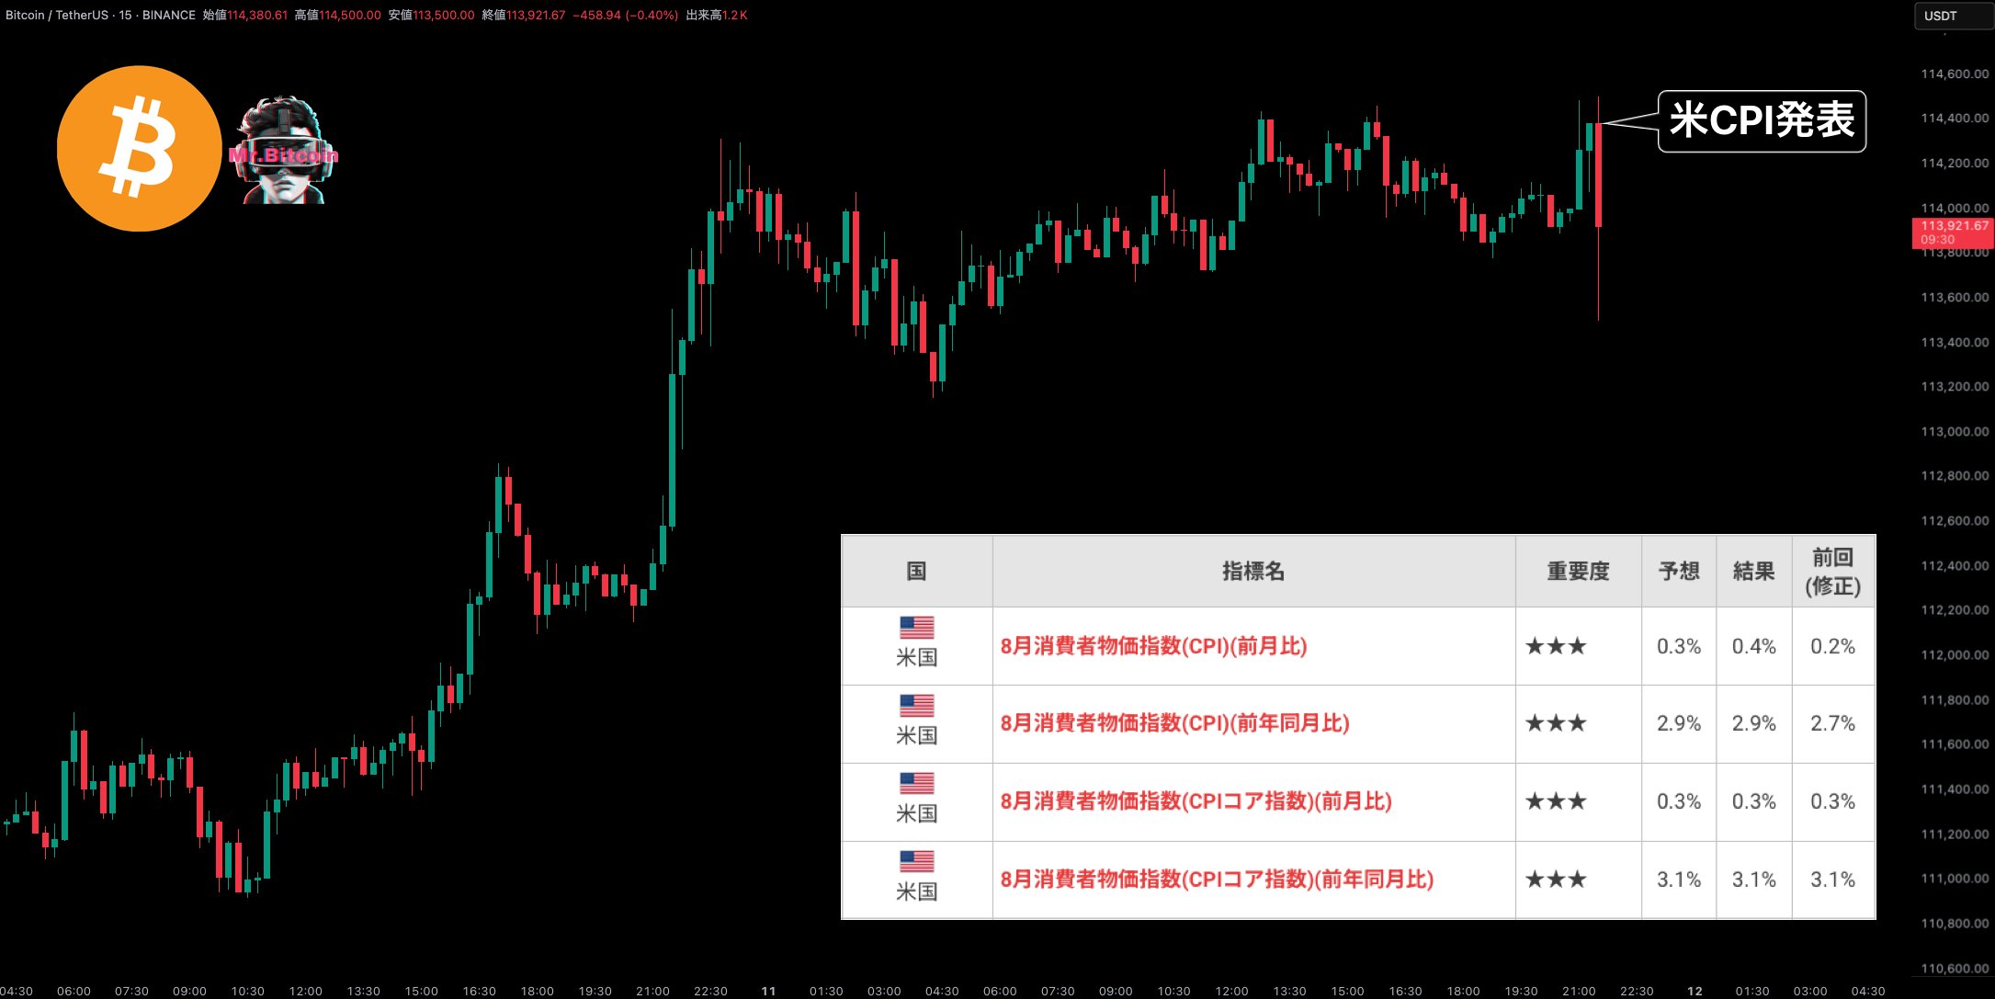Click the 114,000.00 level on price axis
This screenshot has height=999, width=1995.
coord(1954,208)
